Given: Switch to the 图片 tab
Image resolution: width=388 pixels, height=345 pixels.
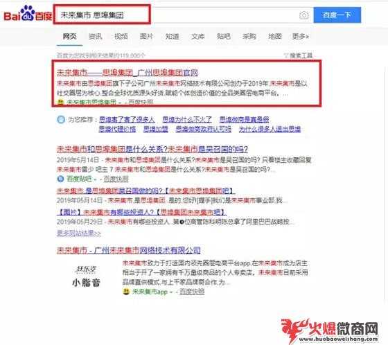Looking at the screenshot, I should tap(146, 37).
